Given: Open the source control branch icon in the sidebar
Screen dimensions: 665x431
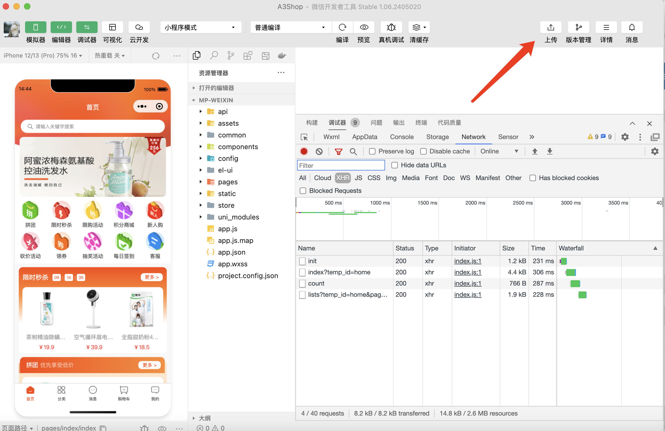Looking at the screenshot, I should [x=231, y=56].
